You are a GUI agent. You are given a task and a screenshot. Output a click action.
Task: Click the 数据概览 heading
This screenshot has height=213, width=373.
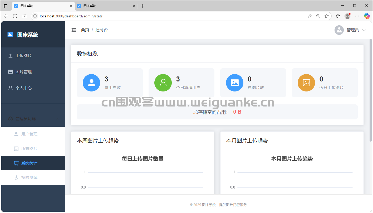87,54
